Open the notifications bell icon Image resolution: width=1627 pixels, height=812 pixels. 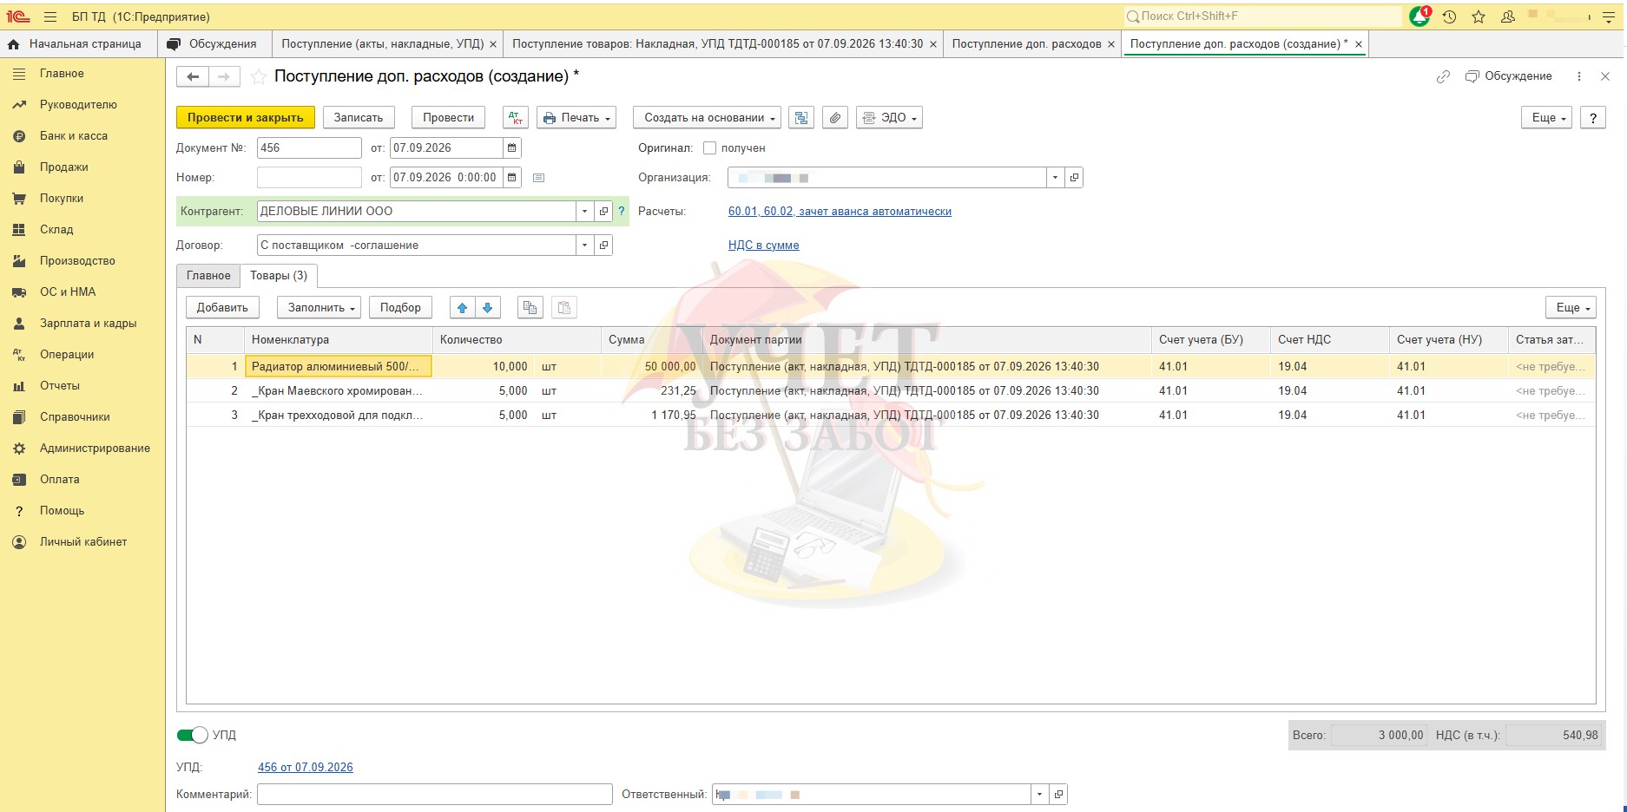tap(1419, 16)
